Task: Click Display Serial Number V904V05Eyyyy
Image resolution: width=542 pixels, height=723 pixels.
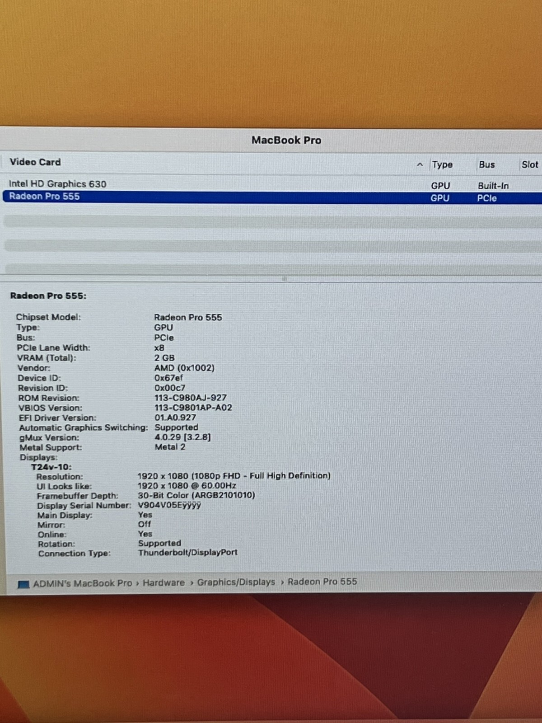Action: (169, 505)
